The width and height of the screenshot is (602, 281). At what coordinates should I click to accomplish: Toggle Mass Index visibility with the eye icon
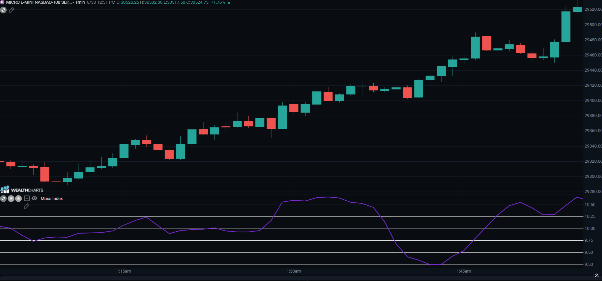tap(34, 198)
